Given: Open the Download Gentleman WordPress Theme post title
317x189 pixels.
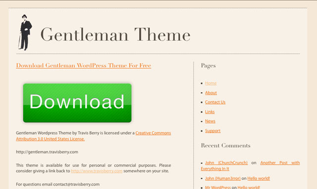Looking at the screenshot, I should pyautogui.click(x=84, y=66).
